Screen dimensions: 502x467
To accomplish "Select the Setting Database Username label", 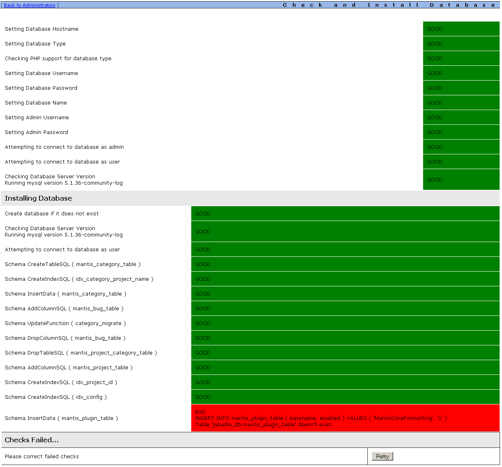I will (41, 73).
